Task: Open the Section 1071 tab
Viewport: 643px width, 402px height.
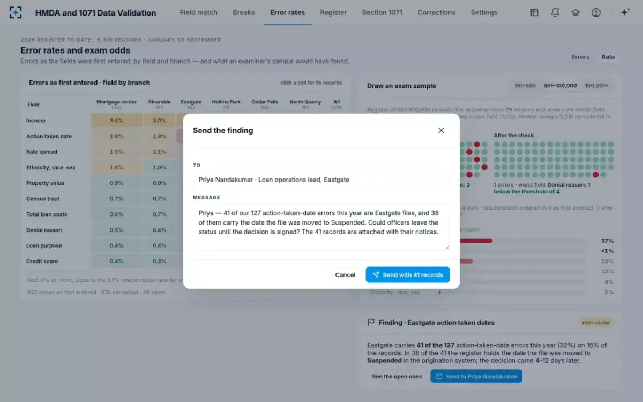Action: pos(382,12)
